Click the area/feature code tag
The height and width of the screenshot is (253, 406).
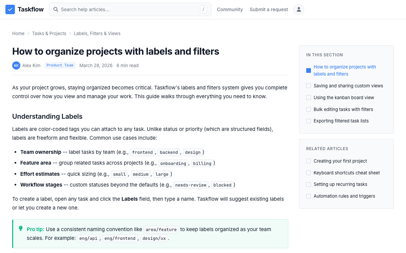tap(161, 229)
